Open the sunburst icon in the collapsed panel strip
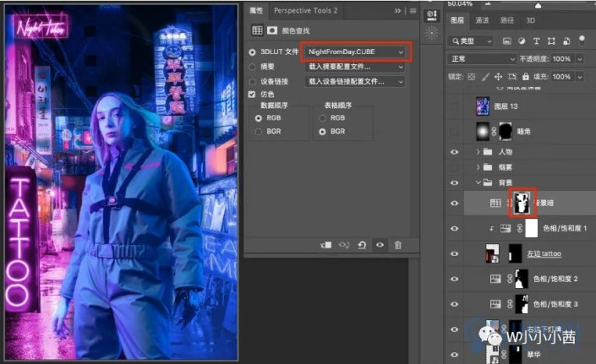 (x=432, y=34)
